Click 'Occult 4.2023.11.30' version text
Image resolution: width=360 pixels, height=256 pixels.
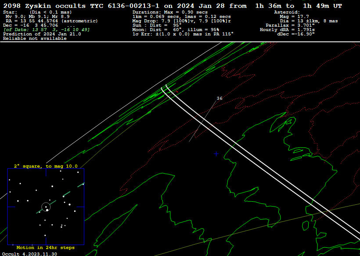[x=29, y=254]
